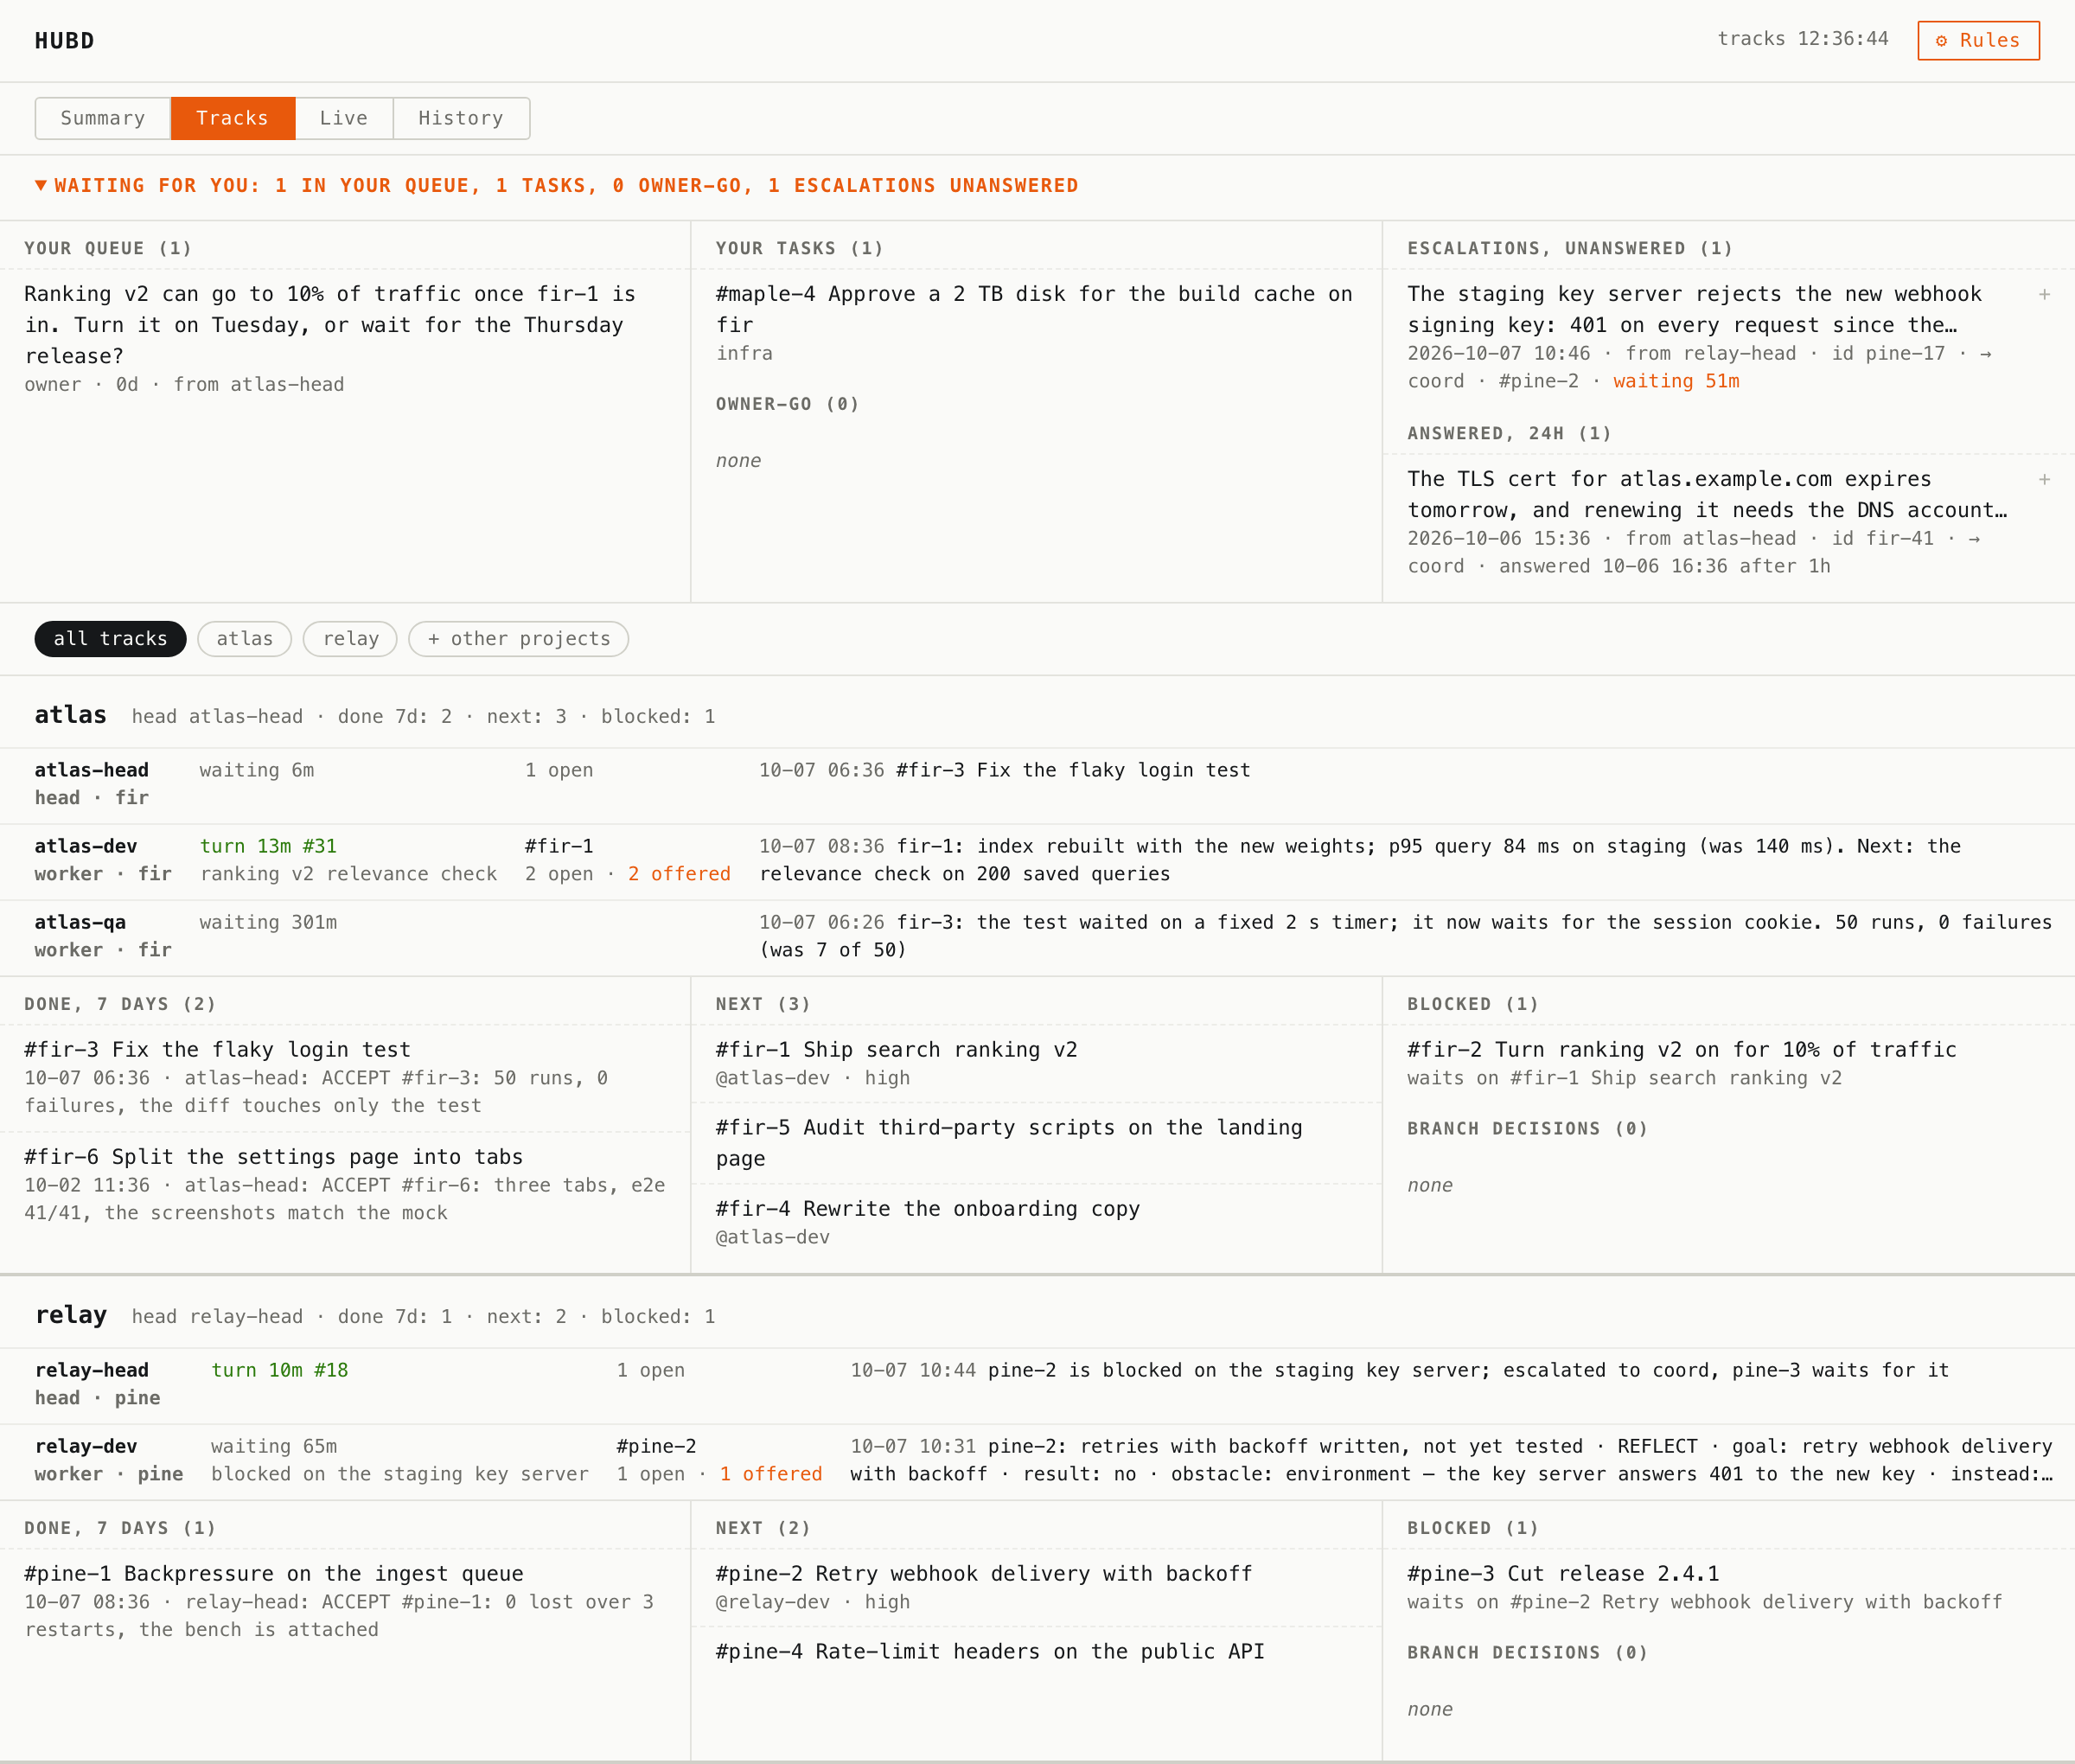Click atlas-dev turn 13m #31 status
2075x1764 pixels.
[x=268, y=846]
